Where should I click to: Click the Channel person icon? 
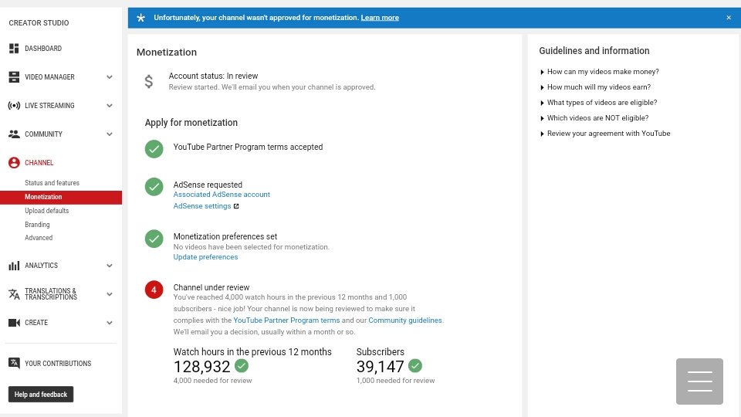tap(14, 163)
